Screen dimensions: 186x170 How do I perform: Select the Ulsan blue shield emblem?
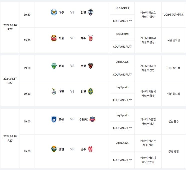tap(54, 119)
